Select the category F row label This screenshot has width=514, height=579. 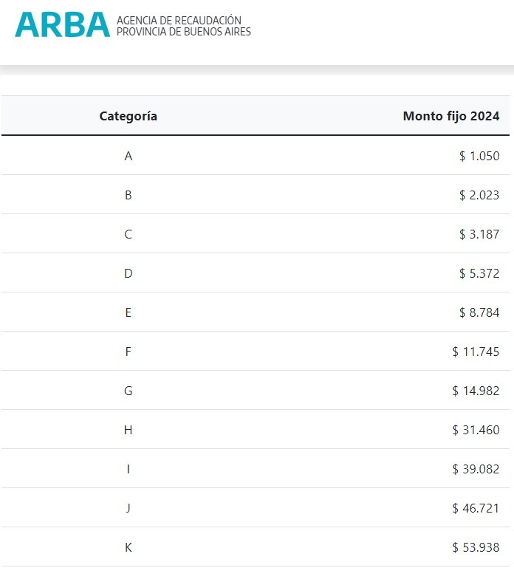click(x=128, y=352)
